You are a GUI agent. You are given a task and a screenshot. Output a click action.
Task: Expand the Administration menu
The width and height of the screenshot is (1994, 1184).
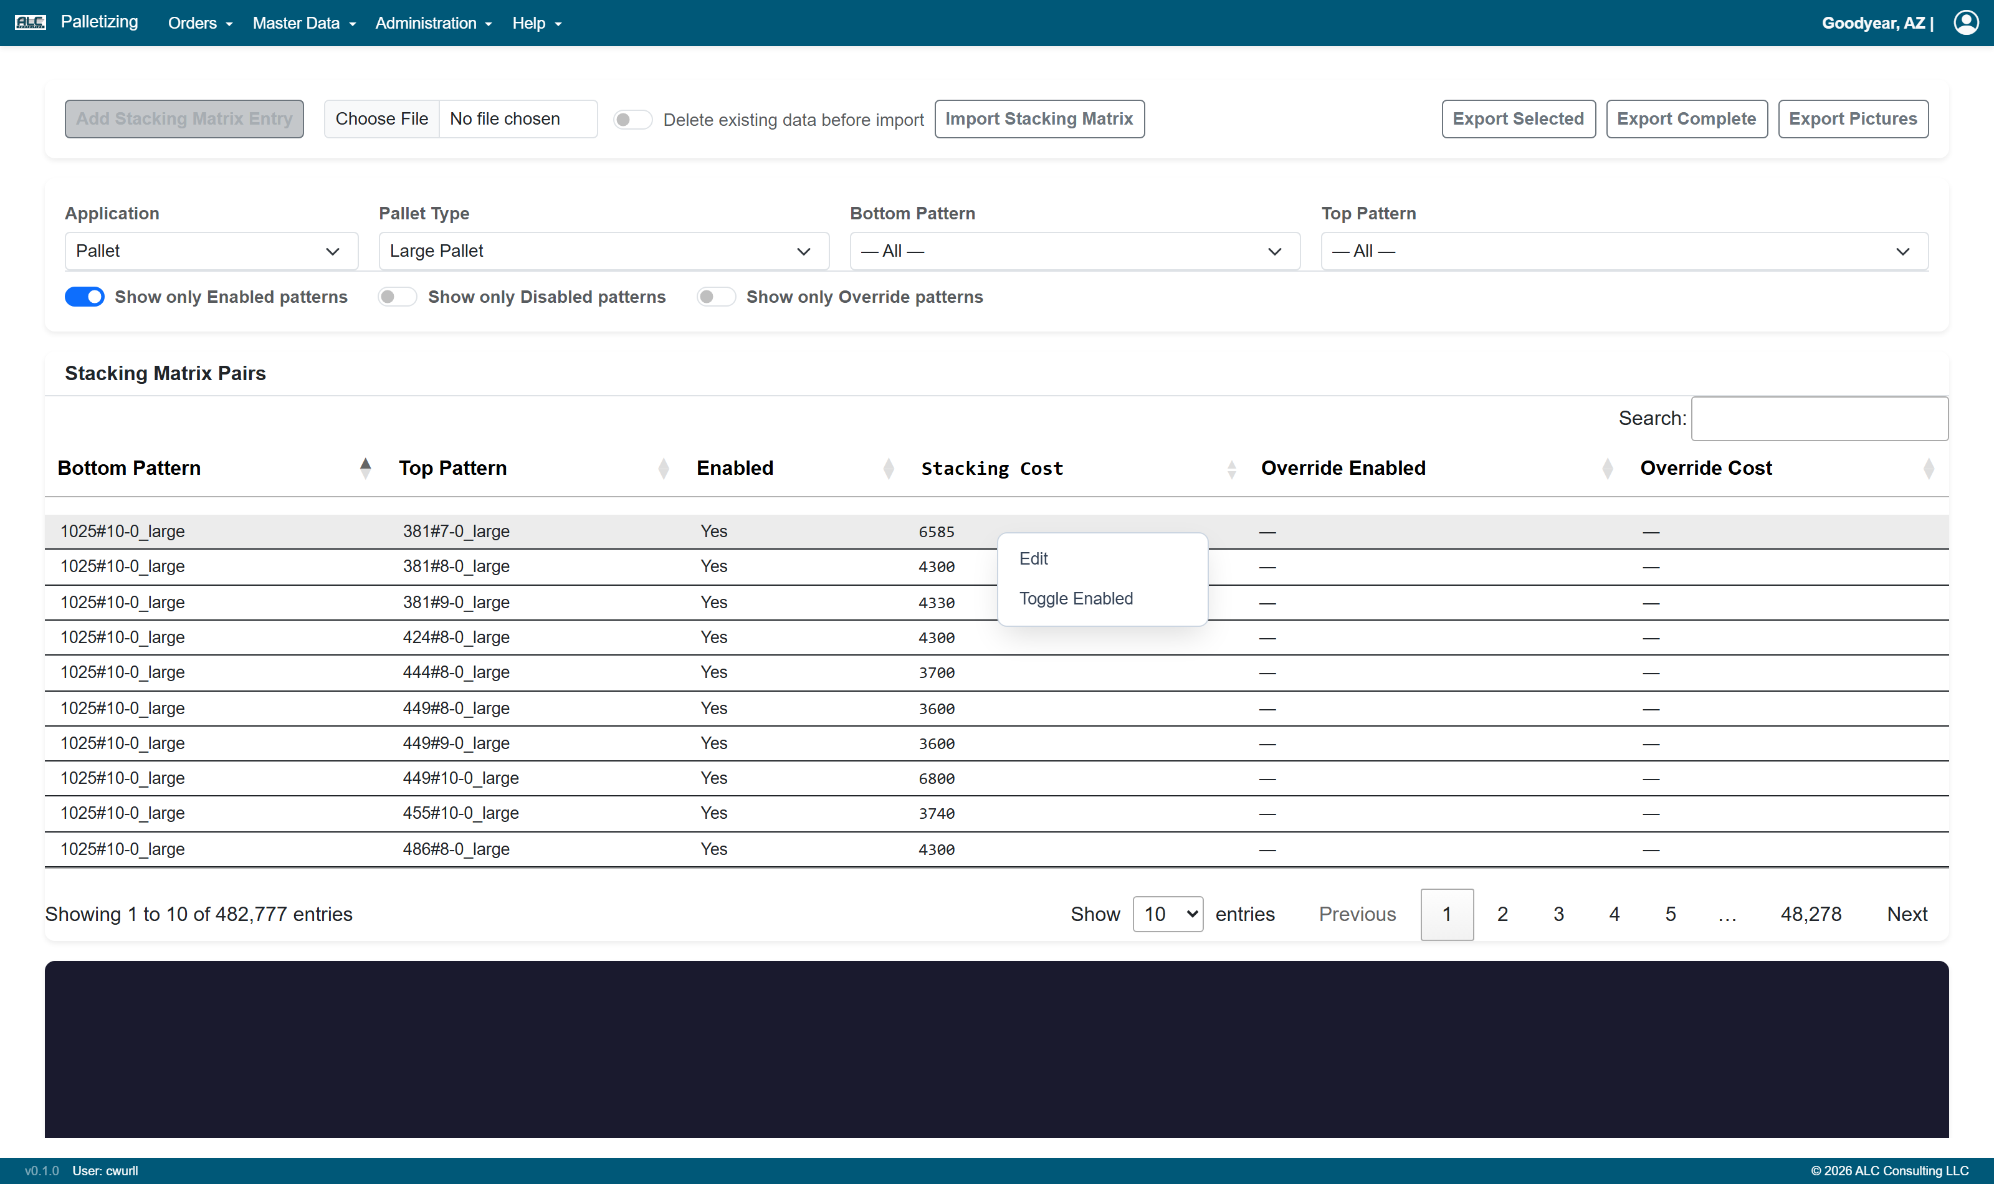click(433, 23)
